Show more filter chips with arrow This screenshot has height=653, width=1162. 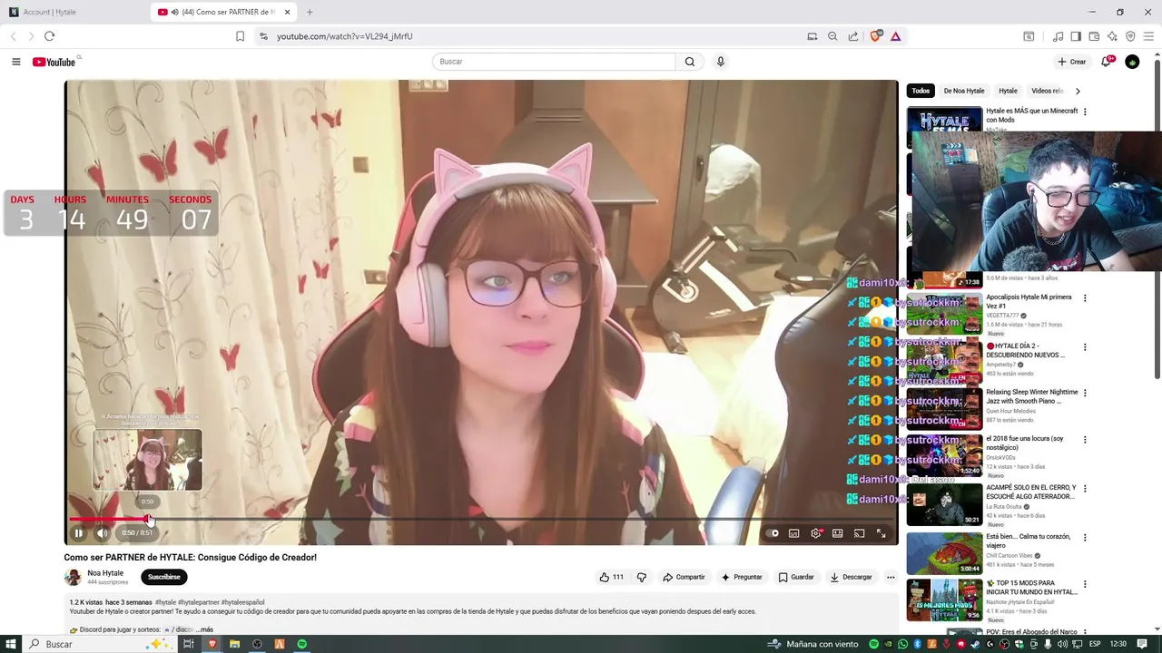[x=1078, y=91]
